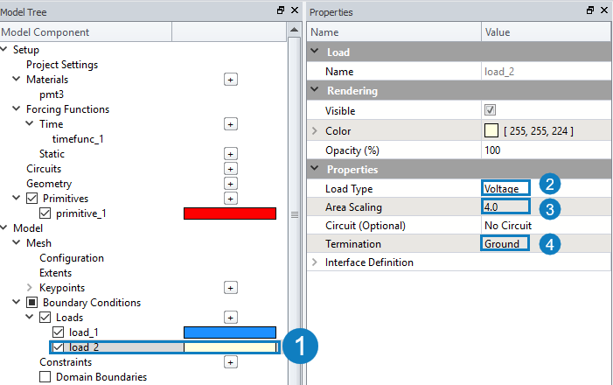
Task: Collapse the Mesh node
Action: [x=17, y=242]
